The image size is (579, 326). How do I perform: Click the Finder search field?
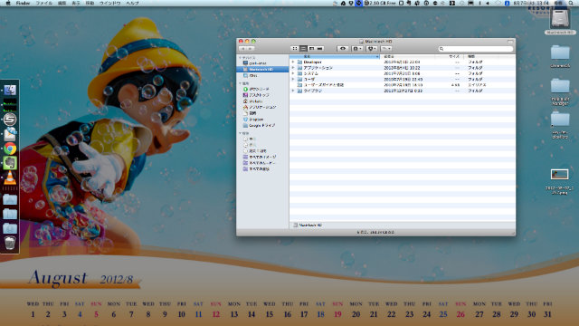(x=476, y=48)
